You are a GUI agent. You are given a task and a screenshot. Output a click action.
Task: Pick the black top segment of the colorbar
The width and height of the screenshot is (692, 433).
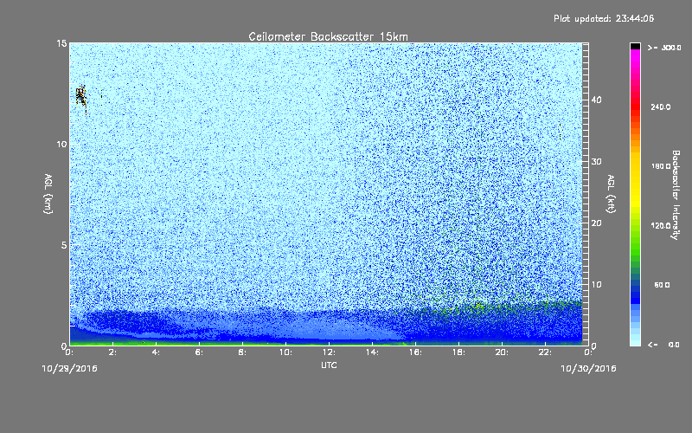[635, 46]
